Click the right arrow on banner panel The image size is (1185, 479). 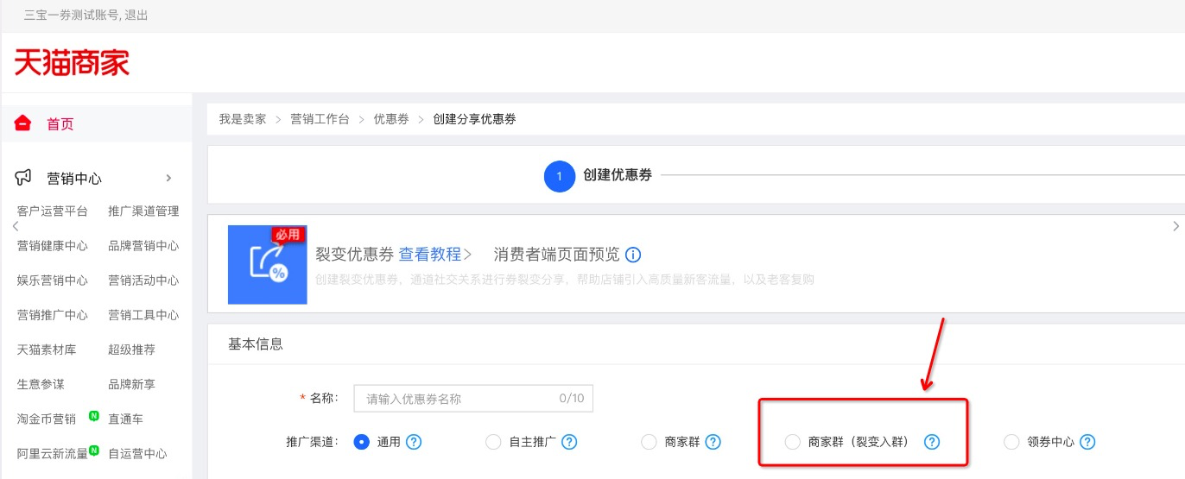click(1175, 226)
